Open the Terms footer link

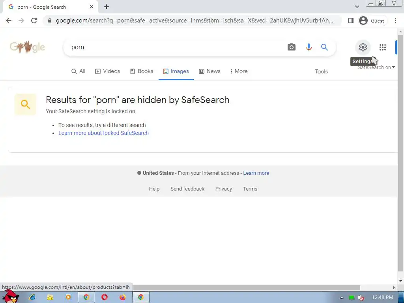pyautogui.click(x=250, y=189)
